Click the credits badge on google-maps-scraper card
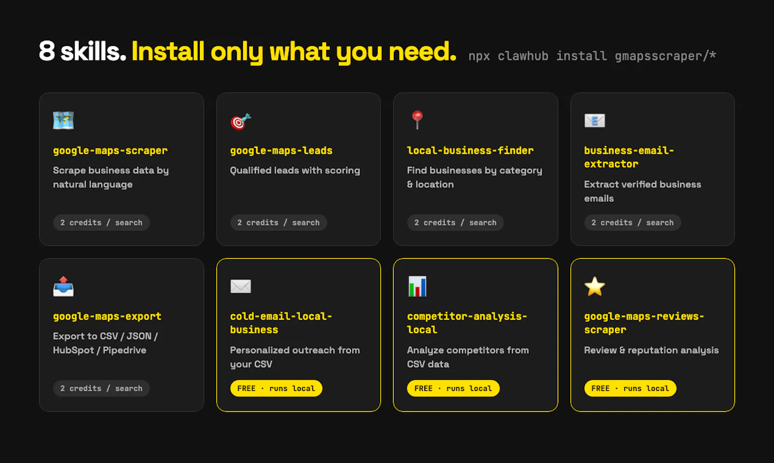 point(101,223)
